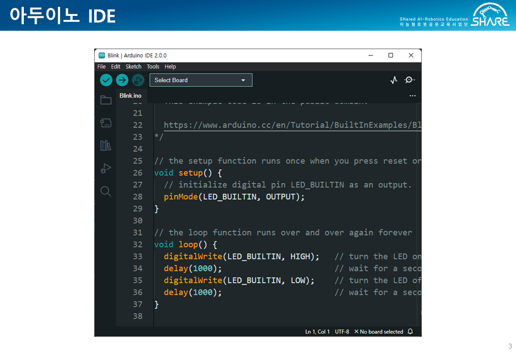This screenshot has width=516, height=357.
Task: Open the Select Board dropdown
Action: [x=201, y=80]
